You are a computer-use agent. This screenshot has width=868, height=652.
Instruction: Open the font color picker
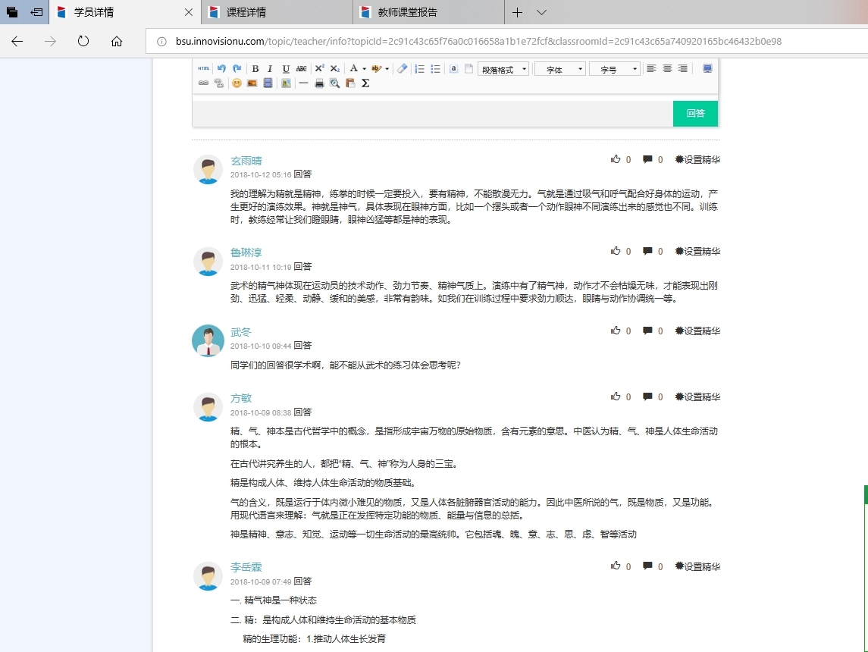(356, 68)
